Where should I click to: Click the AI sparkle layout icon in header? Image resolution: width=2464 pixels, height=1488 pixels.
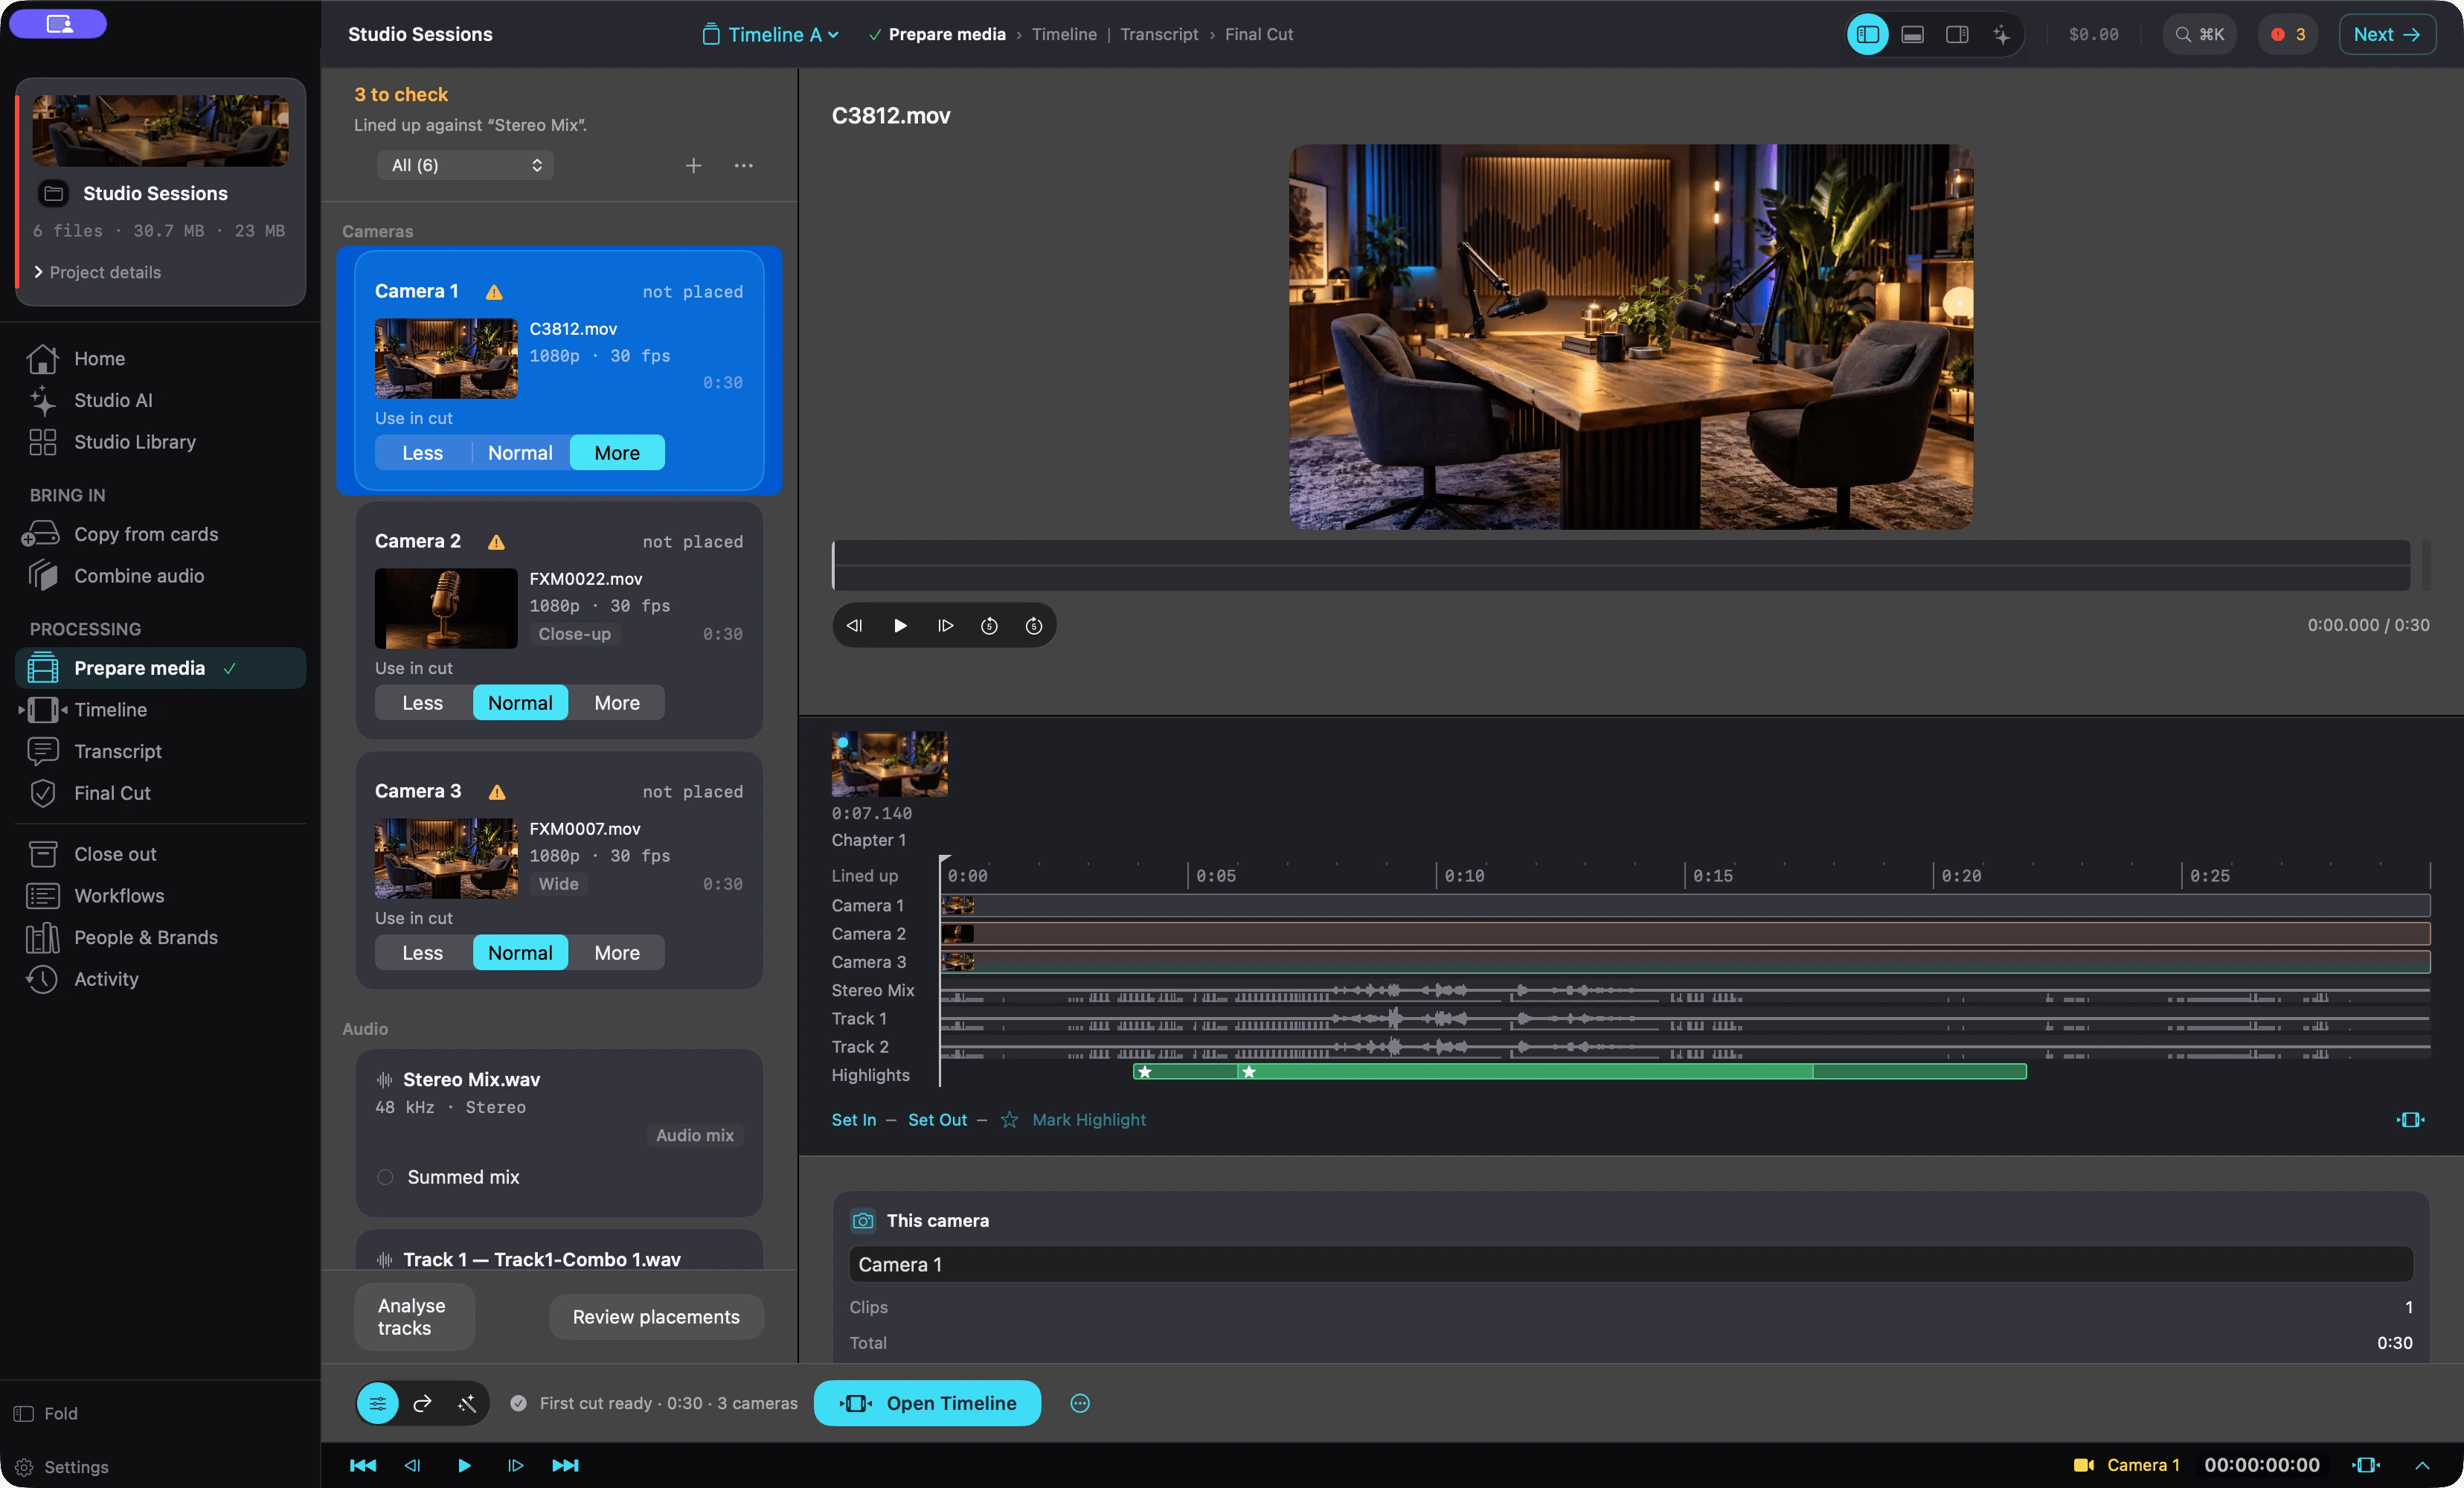(2001, 34)
